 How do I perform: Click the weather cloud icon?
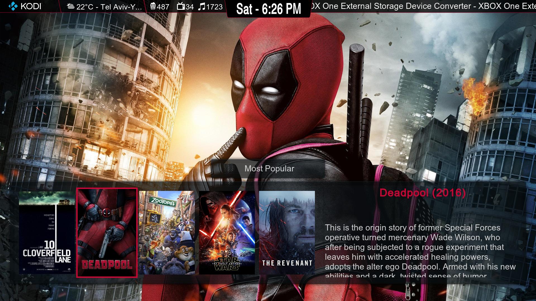(x=71, y=6)
